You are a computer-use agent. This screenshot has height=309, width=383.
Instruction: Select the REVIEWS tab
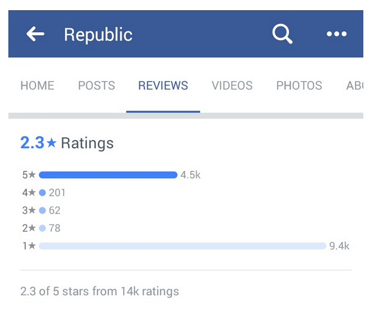coord(163,86)
